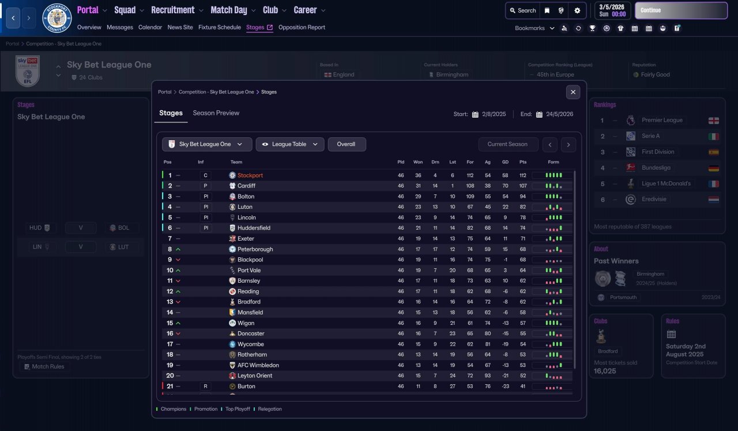This screenshot has height=431, width=738.
Task: Go to the Overview tab
Action: pyautogui.click(x=89, y=27)
